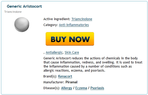The width and height of the screenshot is (148, 95).
Task: Click the BUY NOW button
Action: (x=70, y=39)
